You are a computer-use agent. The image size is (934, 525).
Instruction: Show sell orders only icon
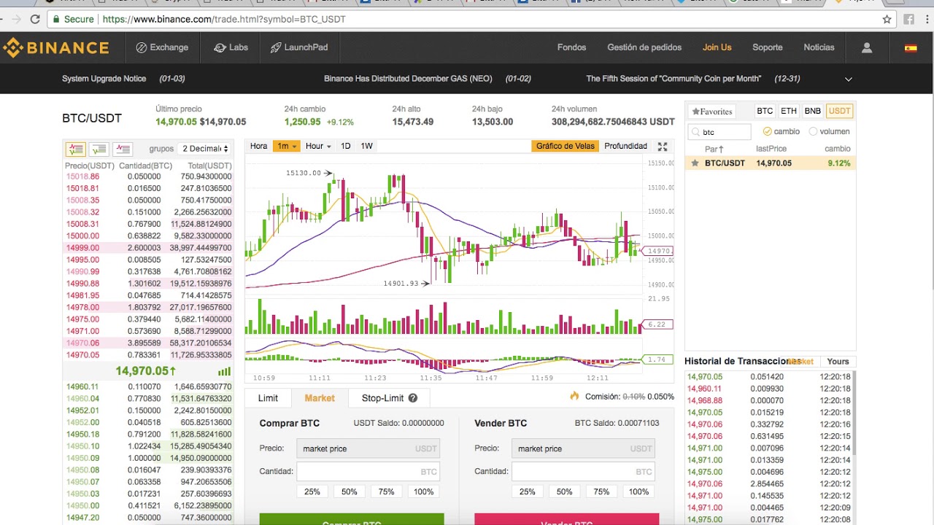pyautogui.click(x=123, y=149)
